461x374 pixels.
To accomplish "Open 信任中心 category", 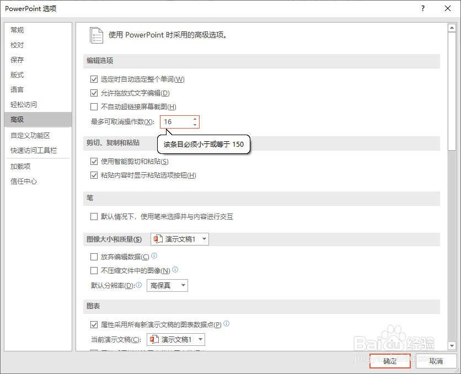I will [x=38, y=181].
